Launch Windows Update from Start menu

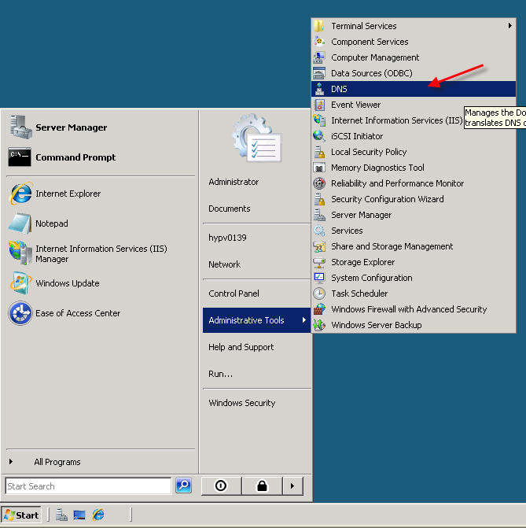point(20,282)
